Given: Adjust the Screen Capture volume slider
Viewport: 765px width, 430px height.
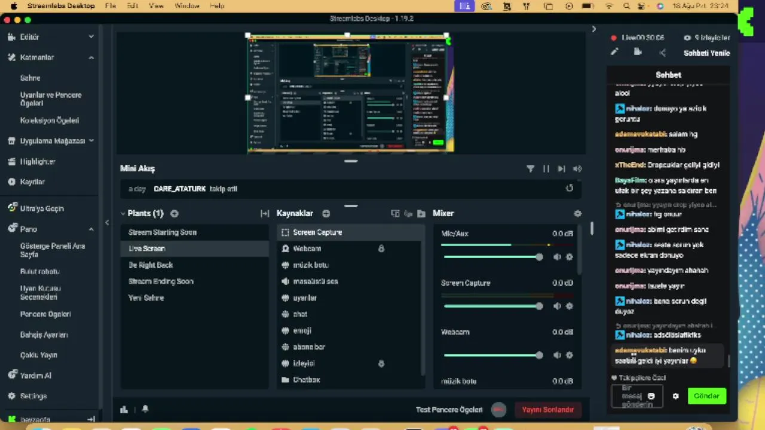Looking at the screenshot, I should point(493,306).
